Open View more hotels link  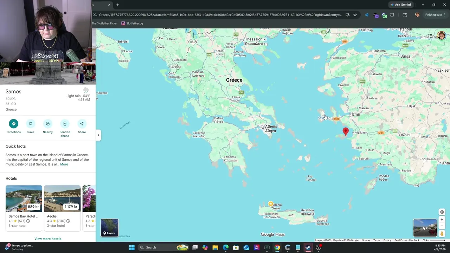point(48,239)
